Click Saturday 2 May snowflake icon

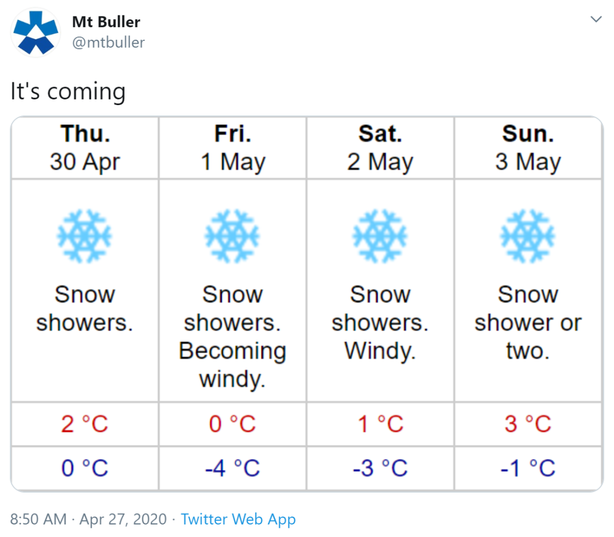coord(380,236)
